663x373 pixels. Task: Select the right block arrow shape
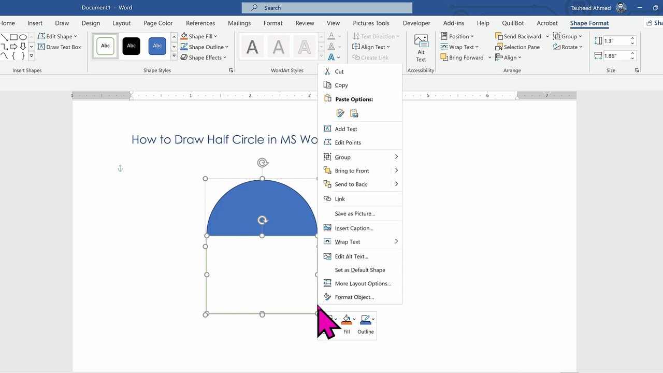[x=14, y=47]
